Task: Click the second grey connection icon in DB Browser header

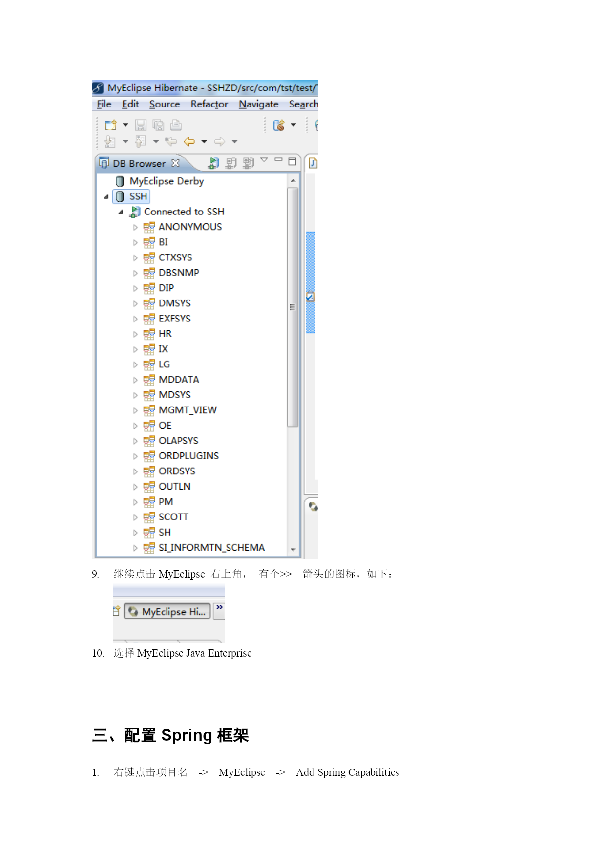Action: coord(249,163)
